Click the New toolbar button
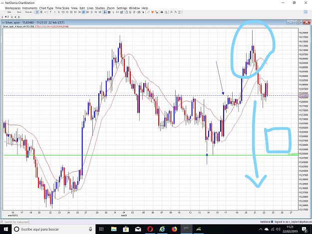The width and height of the screenshot is (312, 234). click(9, 12)
